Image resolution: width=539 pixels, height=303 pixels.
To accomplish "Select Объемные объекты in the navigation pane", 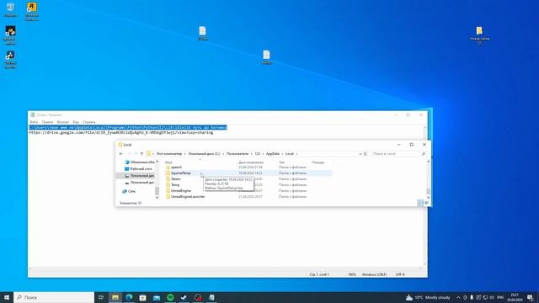I will pos(140,162).
